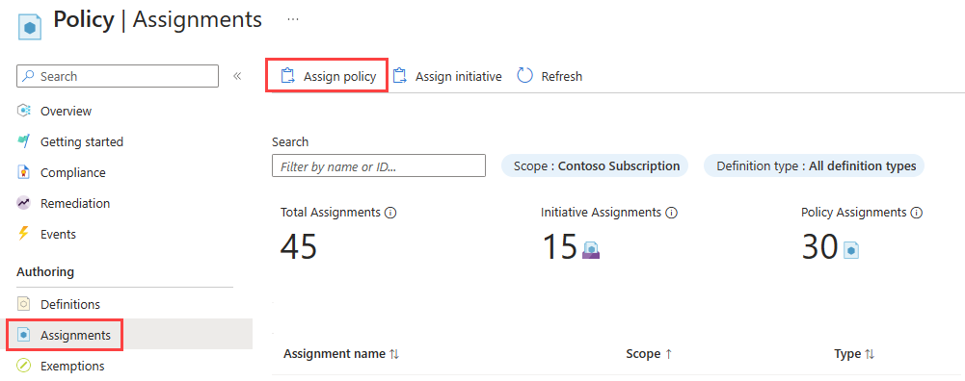The height and width of the screenshot is (381, 965).
Task: Click the Filter by name or ID field
Action: (379, 165)
